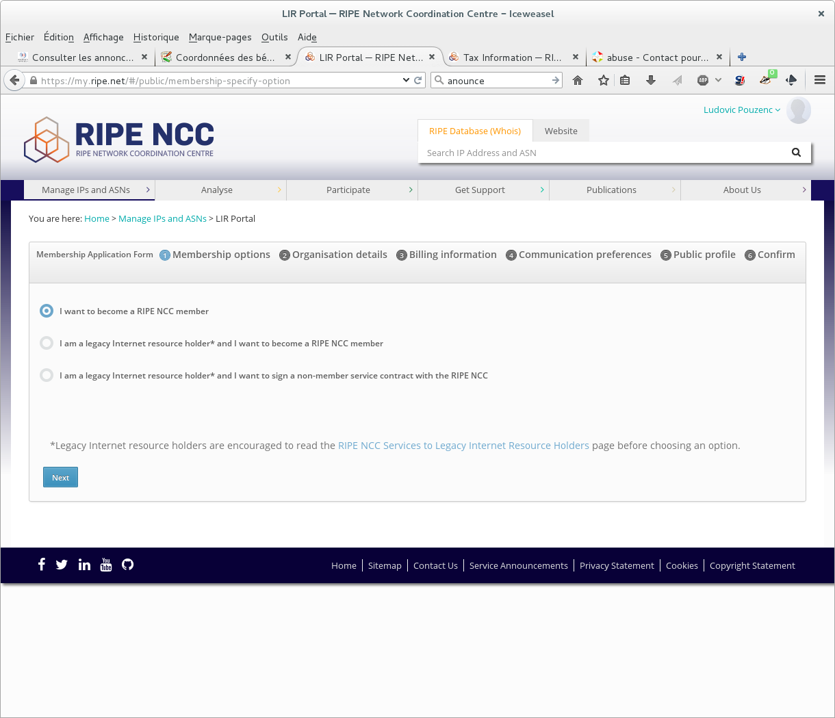Open the Édition menu

tap(59, 37)
